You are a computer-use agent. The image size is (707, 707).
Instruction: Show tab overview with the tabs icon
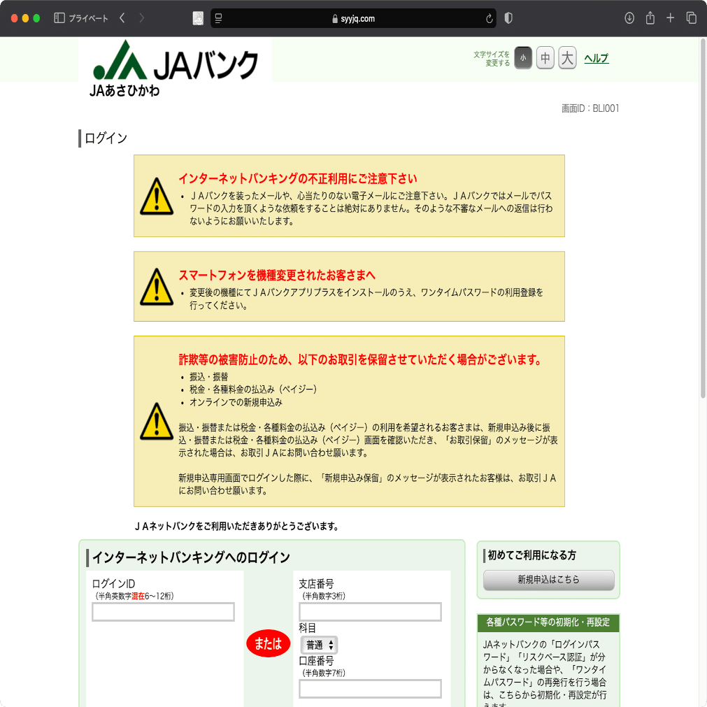tap(691, 19)
